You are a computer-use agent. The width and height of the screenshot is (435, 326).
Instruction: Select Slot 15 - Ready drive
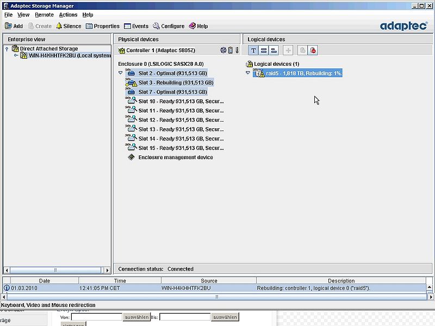pos(181,148)
